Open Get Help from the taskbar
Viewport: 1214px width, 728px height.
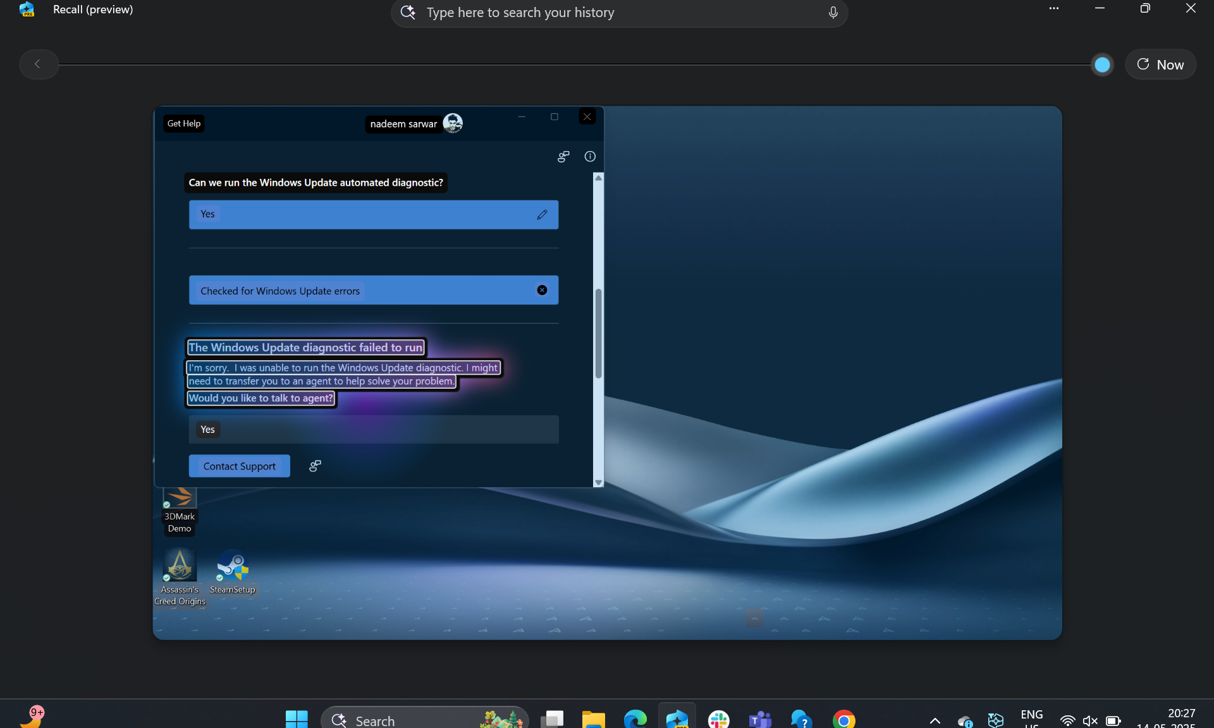(800, 719)
